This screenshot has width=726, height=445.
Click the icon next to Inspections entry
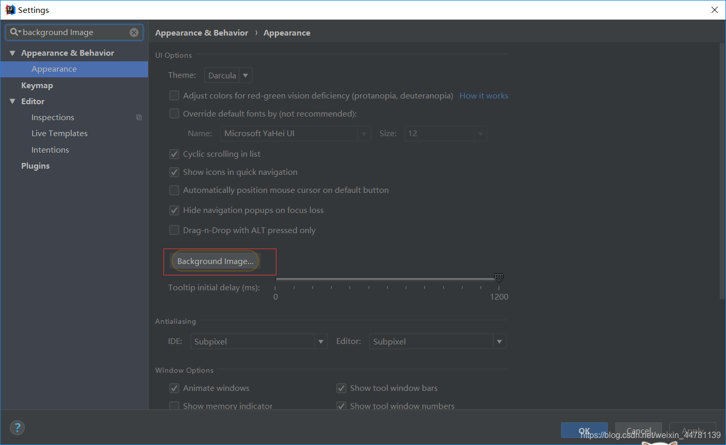click(139, 117)
